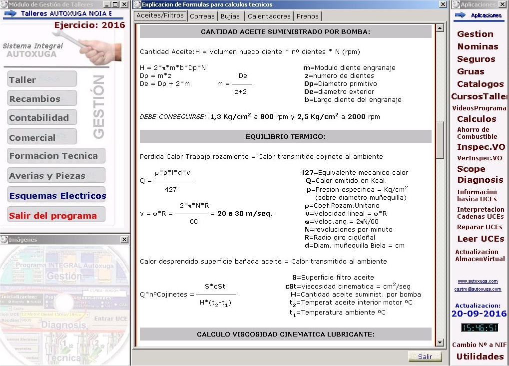Image resolution: width=509 pixels, height=366 pixels.
Task: Open Formacion Tecnica section
Action: (56, 156)
